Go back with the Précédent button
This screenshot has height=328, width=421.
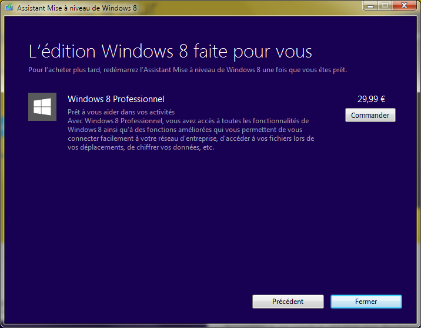click(288, 302)
